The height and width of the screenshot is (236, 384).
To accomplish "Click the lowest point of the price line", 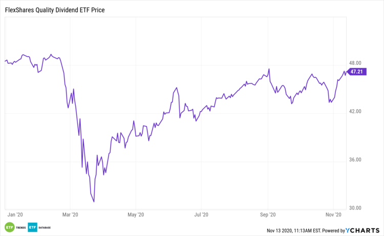I will click(94, 202).
